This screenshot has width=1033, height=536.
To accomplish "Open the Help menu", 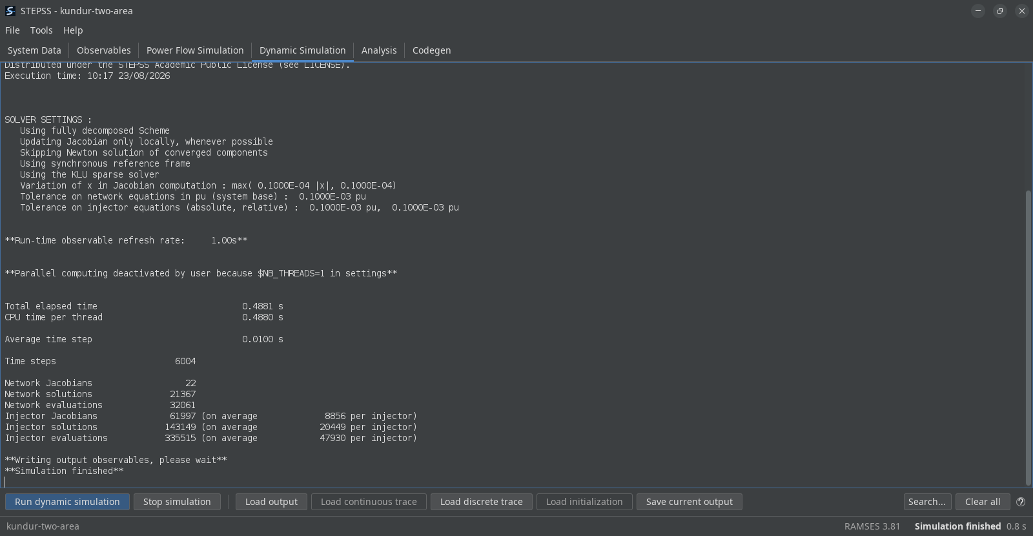I will [73, 30].
